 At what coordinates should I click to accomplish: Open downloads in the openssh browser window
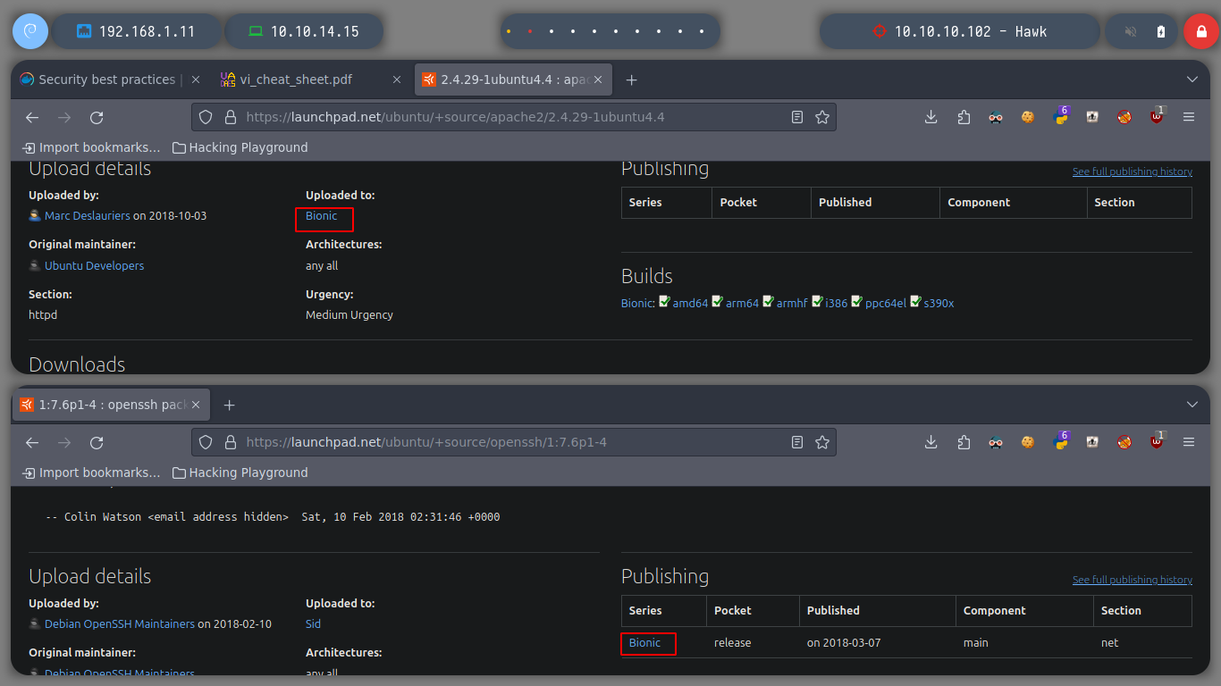(x=930, y=442)
